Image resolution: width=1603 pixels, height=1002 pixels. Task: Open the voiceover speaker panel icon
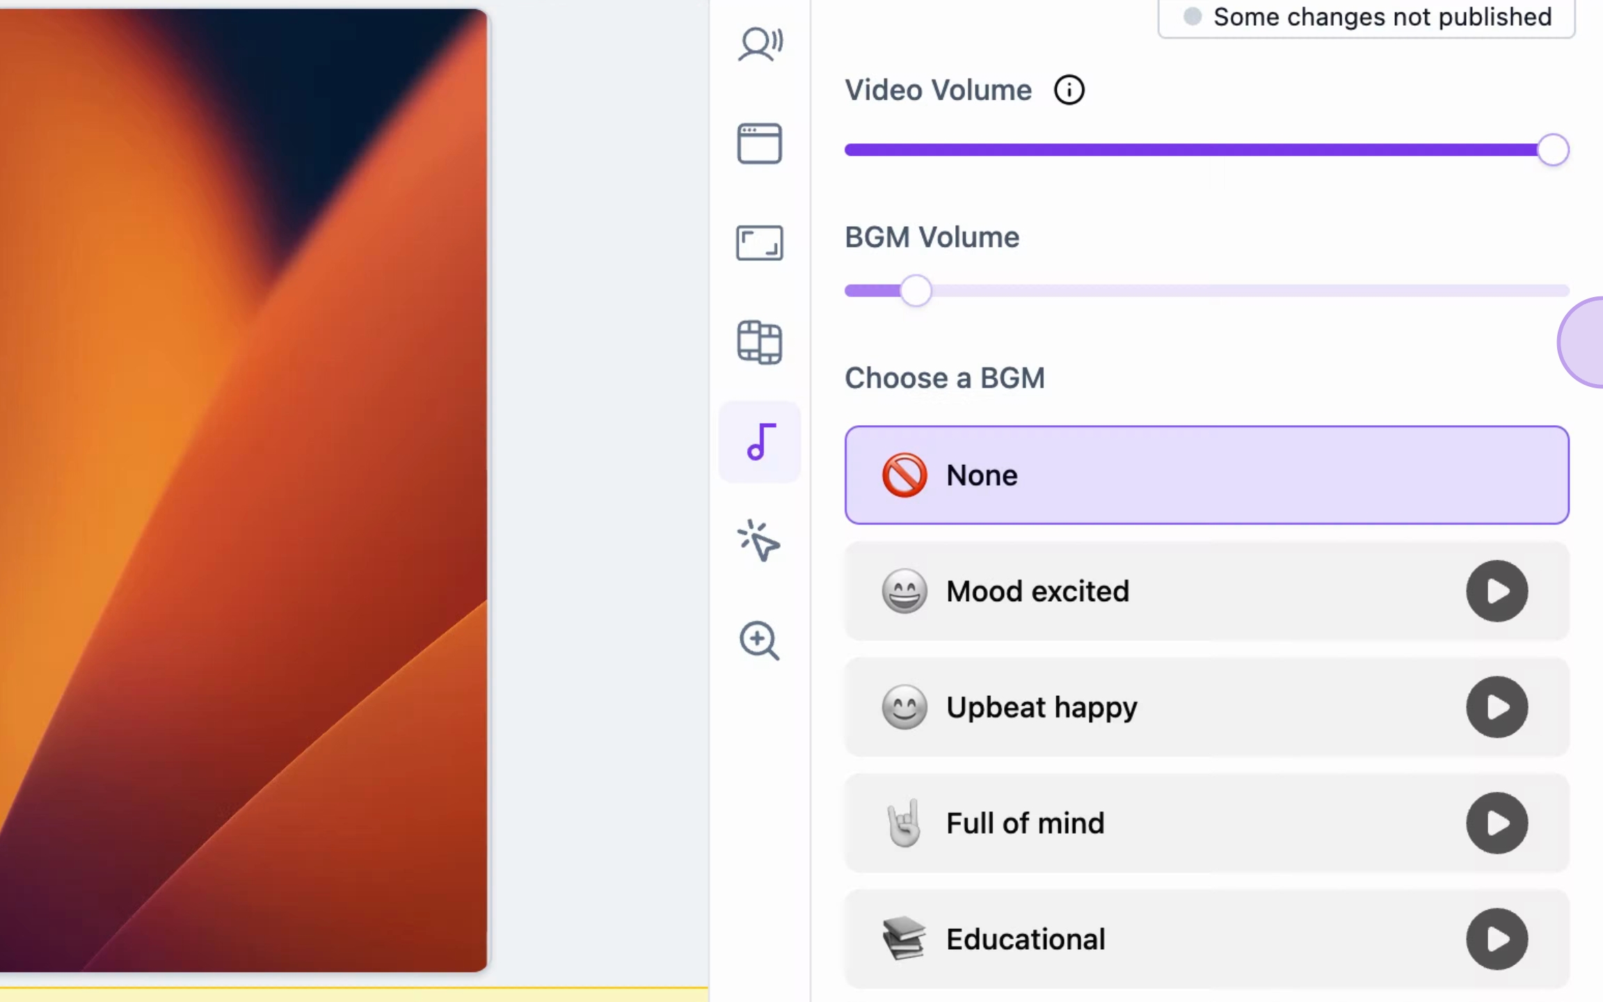pyautogui.click(x=760, y=44)
